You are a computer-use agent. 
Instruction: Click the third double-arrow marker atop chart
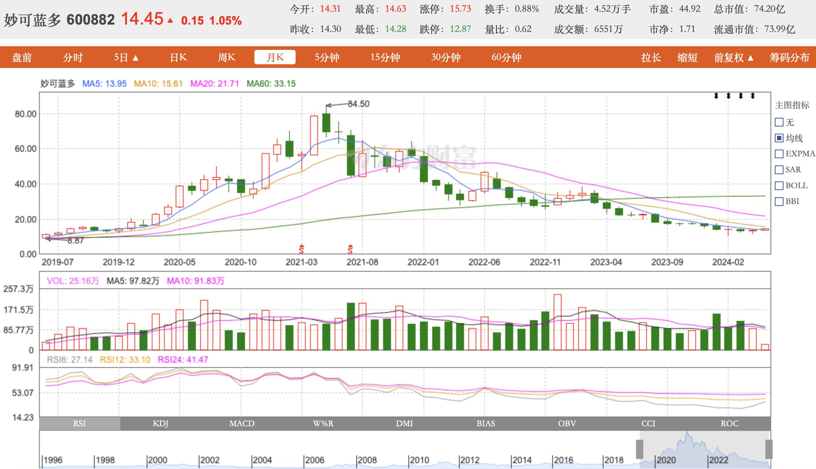pyautogui.click(x=740, y=96)
